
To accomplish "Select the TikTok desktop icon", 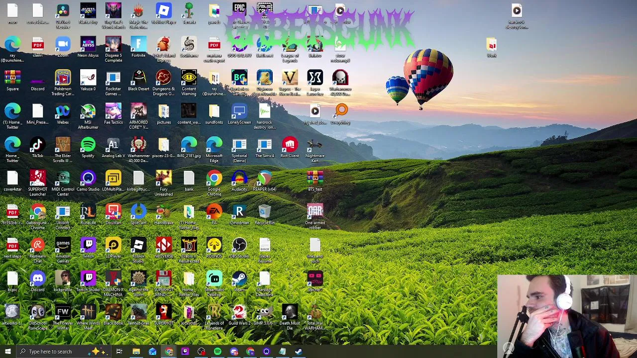I will (38, 148).
